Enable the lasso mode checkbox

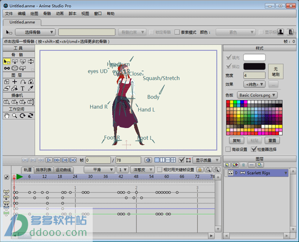click(x=177, y=32)
